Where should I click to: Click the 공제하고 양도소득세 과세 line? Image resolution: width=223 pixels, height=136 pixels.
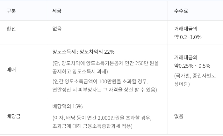coord(80,72)
